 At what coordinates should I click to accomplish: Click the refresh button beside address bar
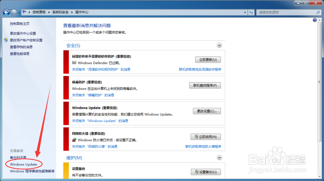coord(251,12)
